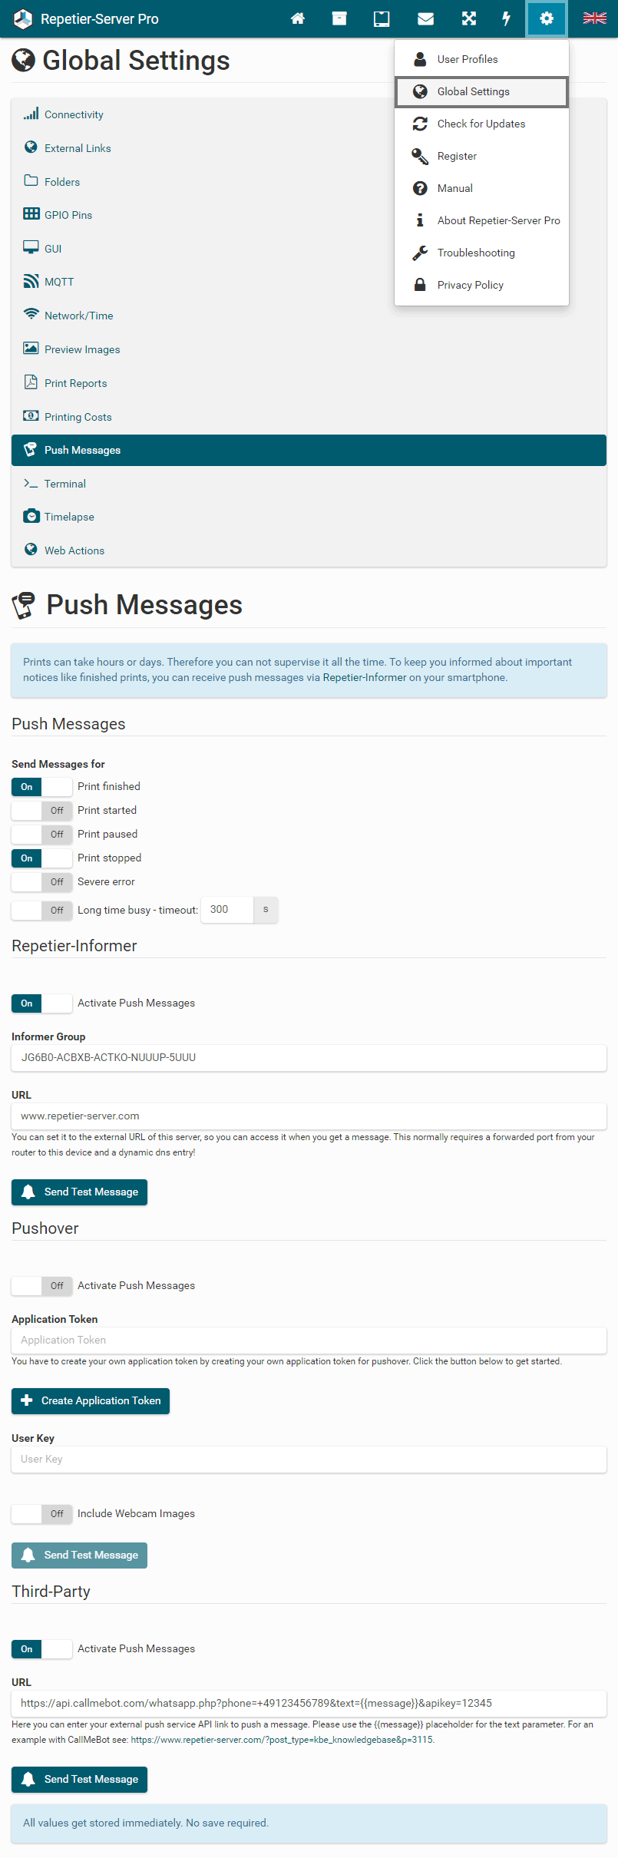Open Troubleshooting from settings menu
618x1858 pixels.
[475, 253]
